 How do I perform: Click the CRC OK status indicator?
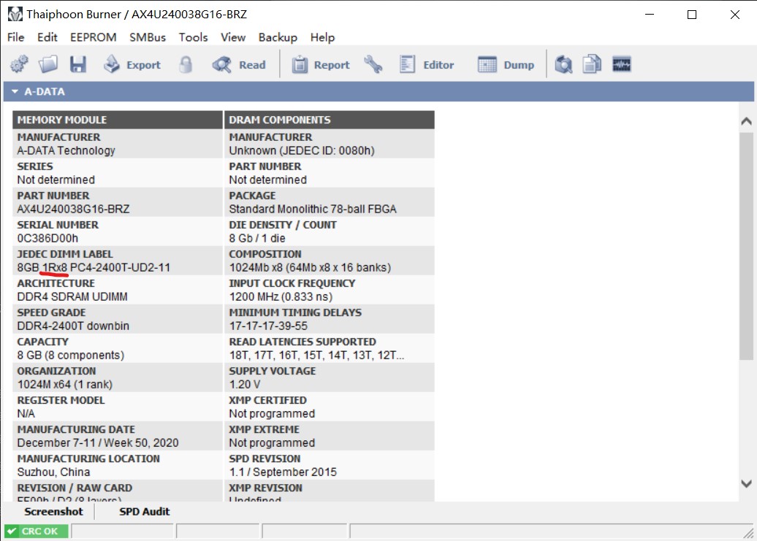[37, 531]
